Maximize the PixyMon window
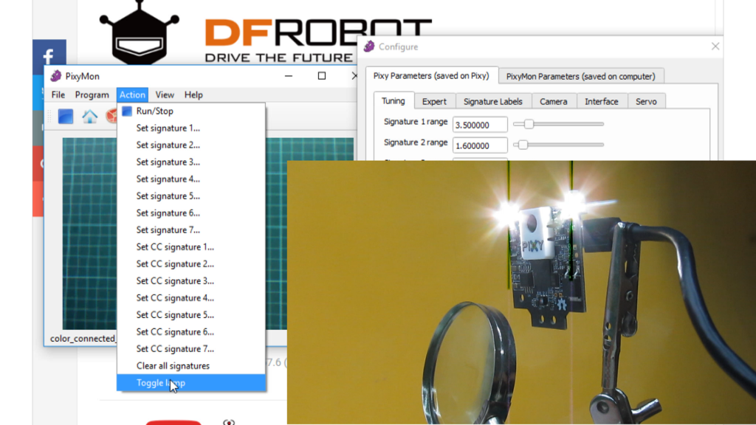 click(x=322, y=76)
